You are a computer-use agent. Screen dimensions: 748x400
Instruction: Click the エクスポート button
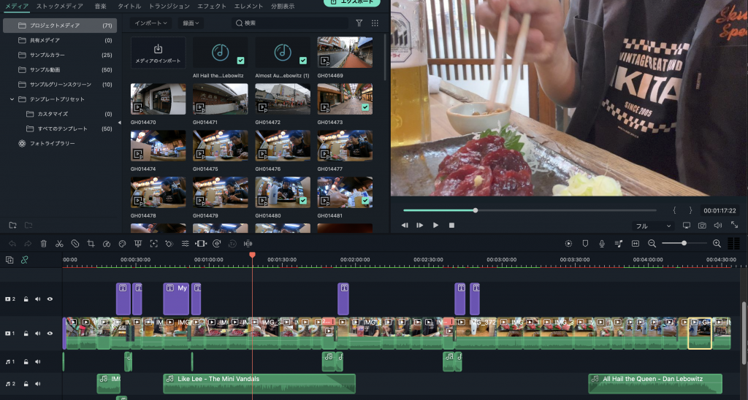[352, 2]
